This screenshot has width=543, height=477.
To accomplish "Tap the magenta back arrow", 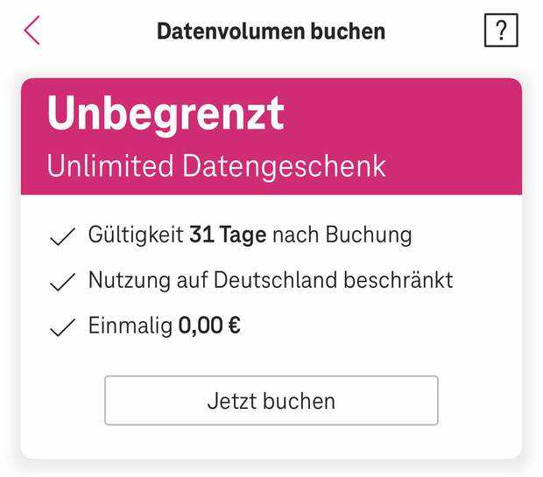I will [x=32, y=31].
